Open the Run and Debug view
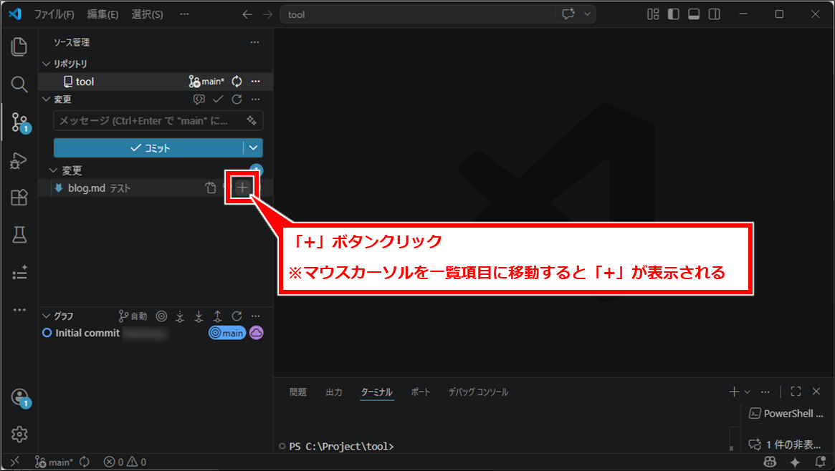Viewport: 835px width, 471px height. point(19,161)
